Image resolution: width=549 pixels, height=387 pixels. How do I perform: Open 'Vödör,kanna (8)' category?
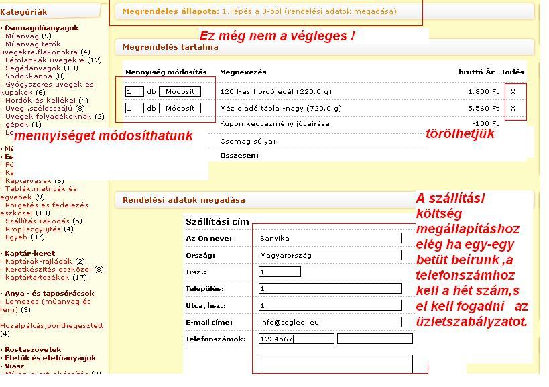[x=35, y=76]
